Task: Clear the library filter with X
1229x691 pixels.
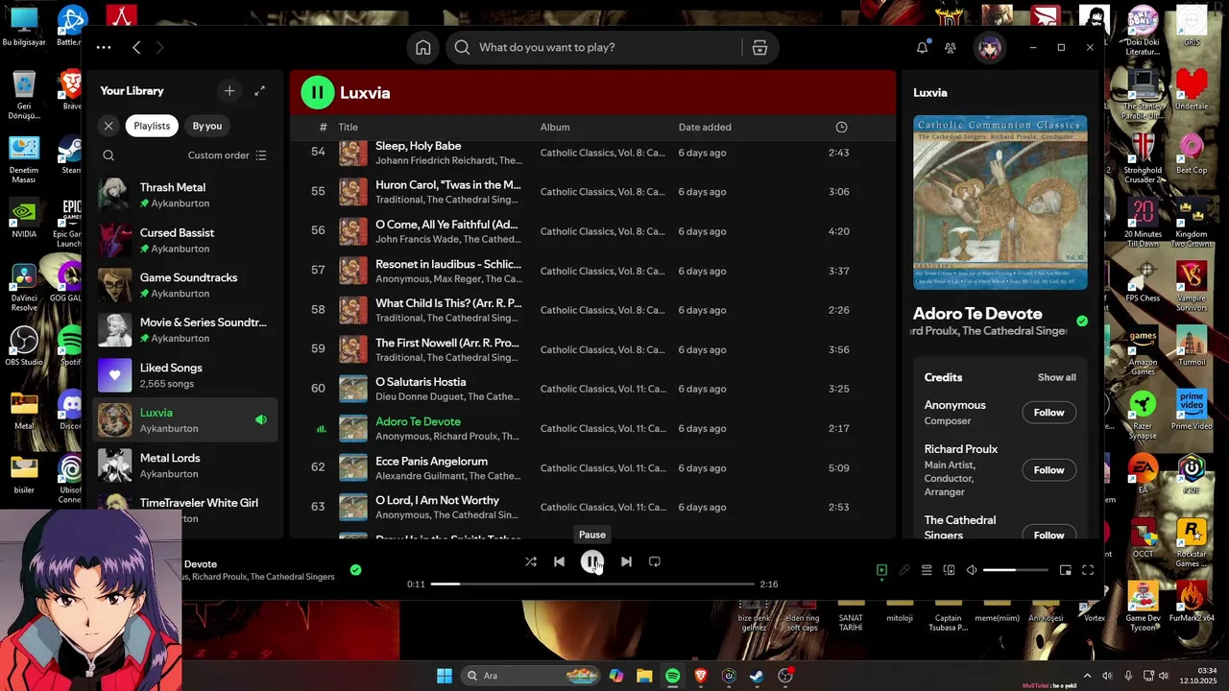Action: point(108,126)
